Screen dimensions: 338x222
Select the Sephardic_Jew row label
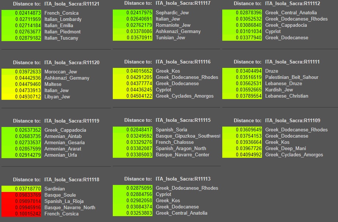[x=172, y=13]
